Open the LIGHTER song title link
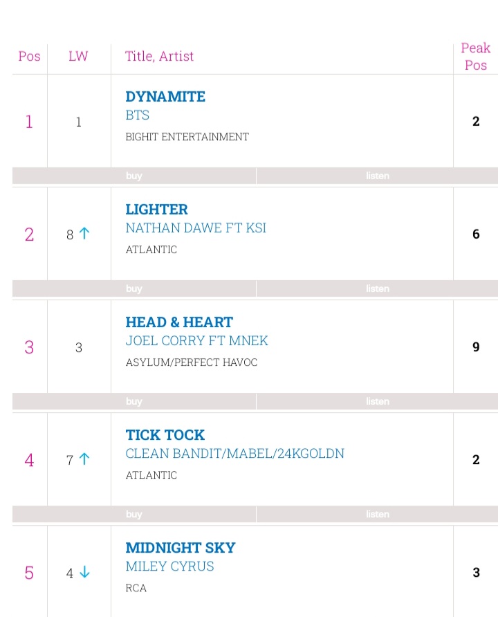The height and width of the screenshot is (617, 498). tap(156, 210)
